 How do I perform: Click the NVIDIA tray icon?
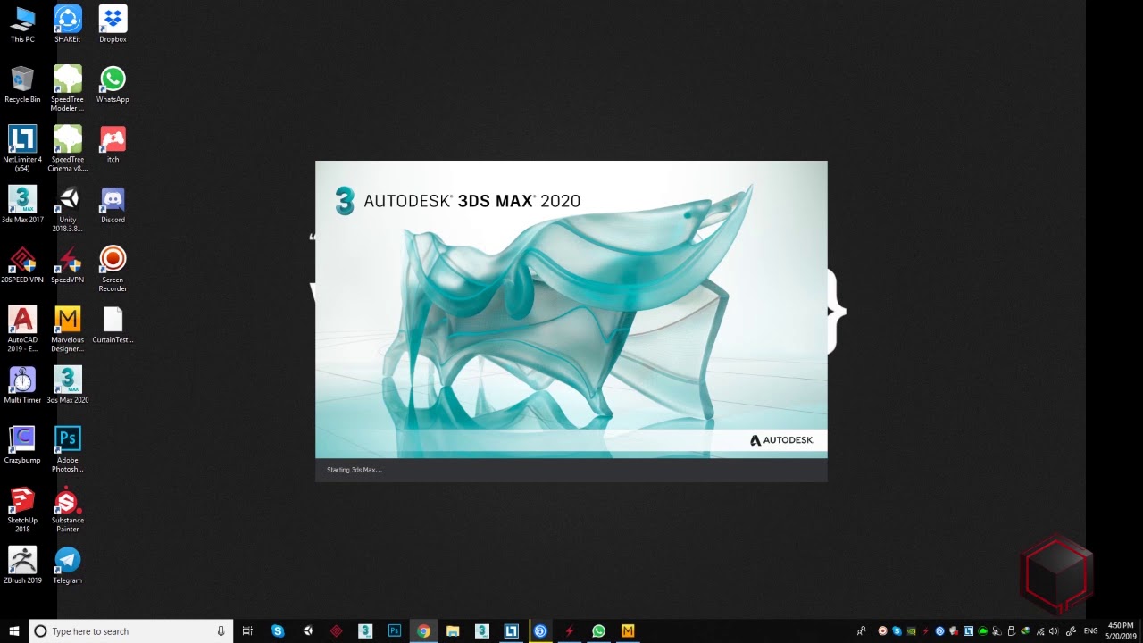coord(911,631)
